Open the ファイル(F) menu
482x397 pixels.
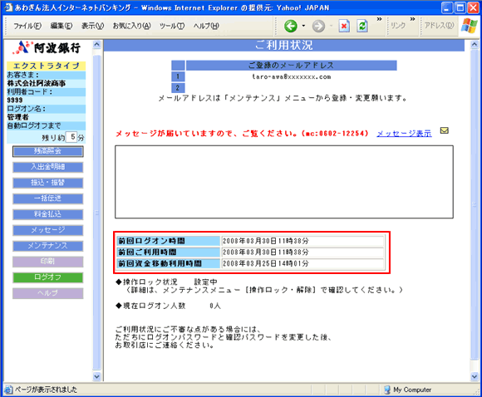(27, 26)
